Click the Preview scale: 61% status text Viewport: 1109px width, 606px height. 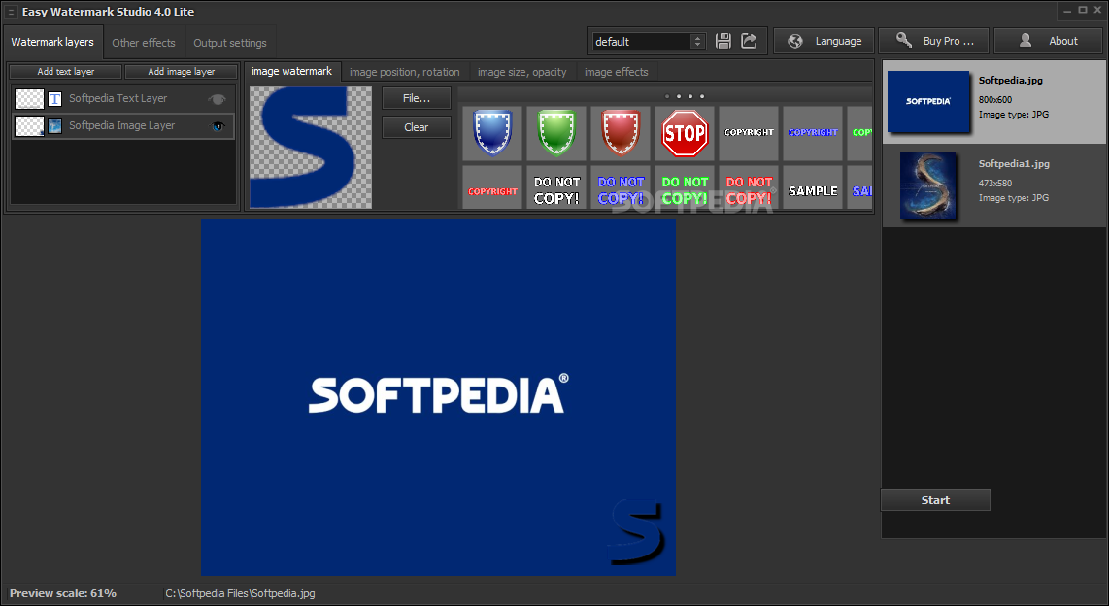click(63, 593)
